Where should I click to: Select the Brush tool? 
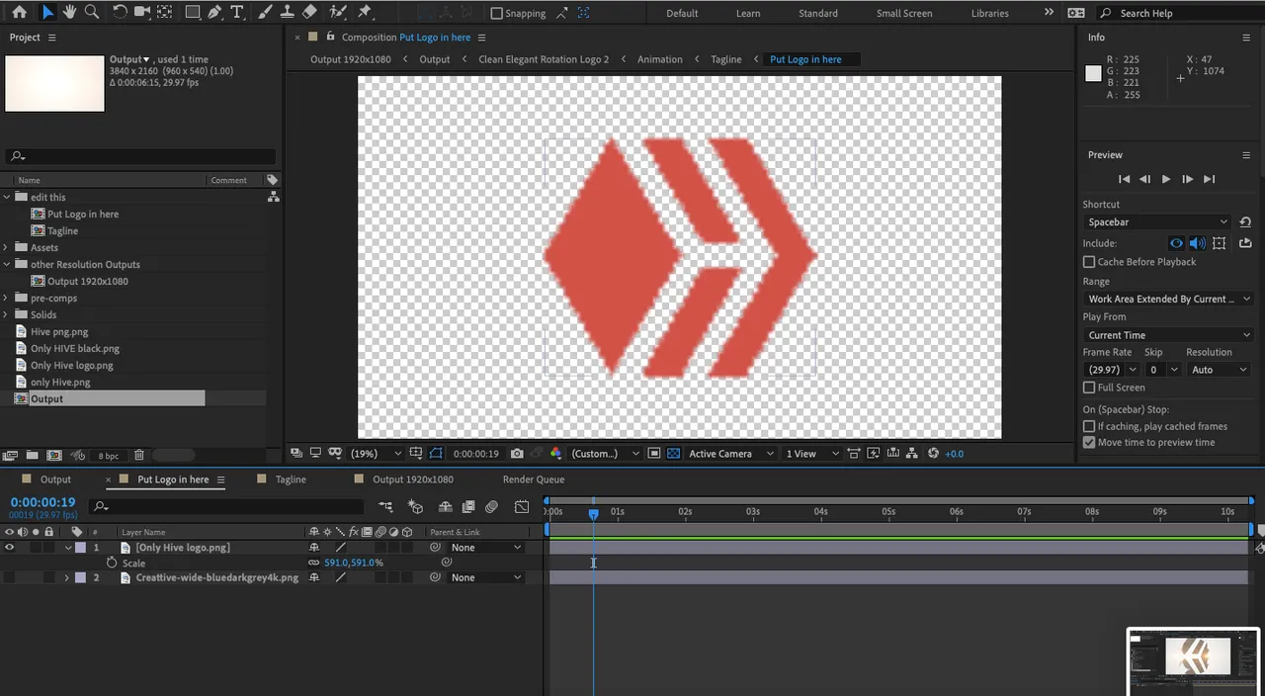tap(265, 12)
